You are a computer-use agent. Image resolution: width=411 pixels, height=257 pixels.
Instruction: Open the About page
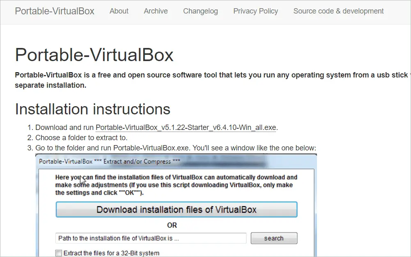pos(119,11)
